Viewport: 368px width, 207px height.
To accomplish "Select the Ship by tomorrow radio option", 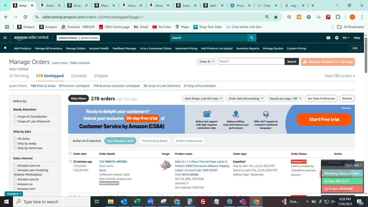I will 15,148.
